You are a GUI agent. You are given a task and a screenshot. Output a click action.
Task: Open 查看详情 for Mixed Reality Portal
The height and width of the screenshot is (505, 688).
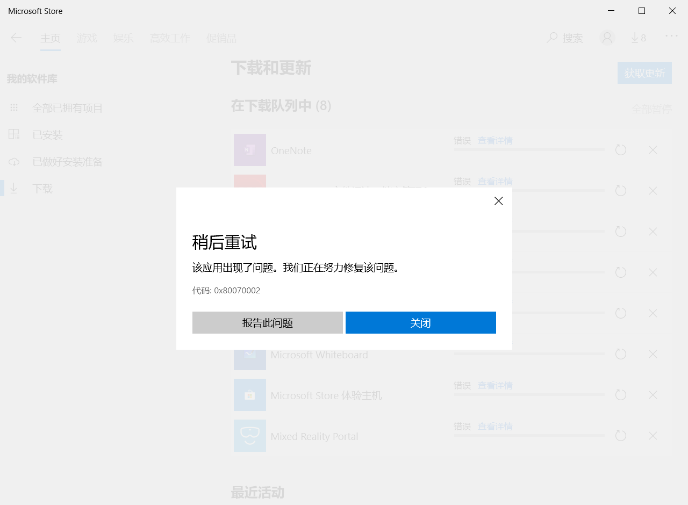click(x=495, y=427)
